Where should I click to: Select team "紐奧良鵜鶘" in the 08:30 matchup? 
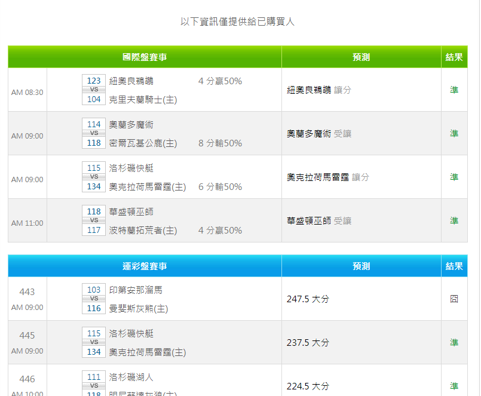point(131,81)
